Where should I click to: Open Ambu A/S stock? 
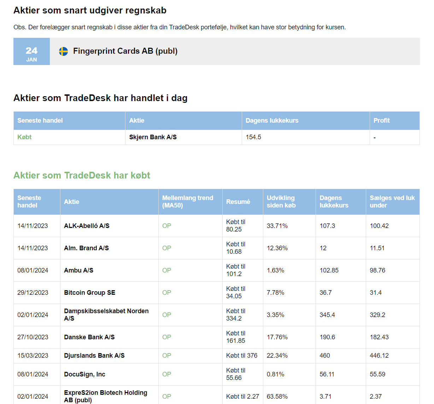point(78,270)
